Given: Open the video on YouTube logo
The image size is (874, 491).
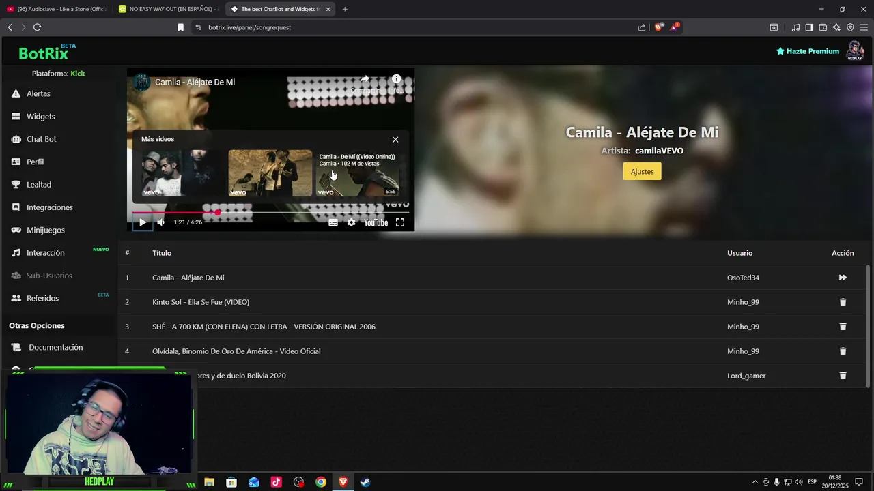Looking at the screenshot, I should [376, 222].
